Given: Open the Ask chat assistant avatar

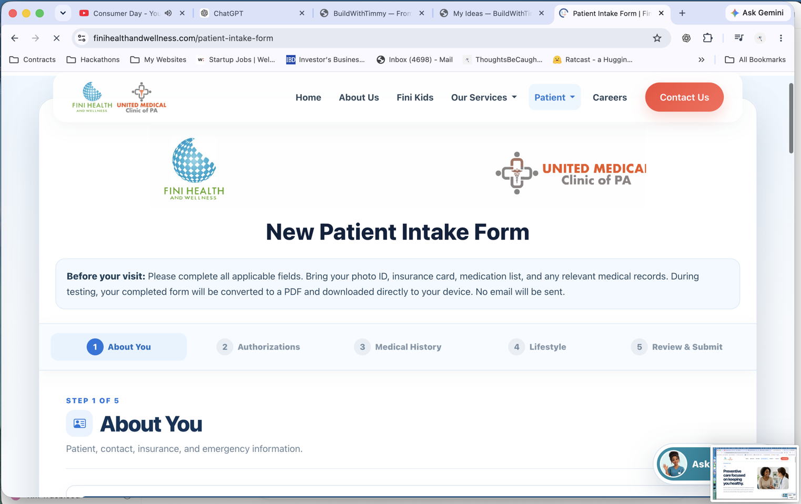Looking at the screenshot, I should click(674, 464).
